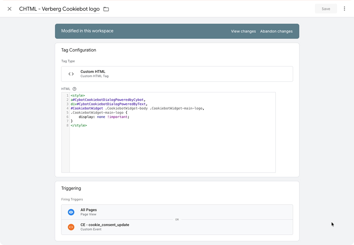Click the closing '</style>' code line
The width and height of the screenshot is (354, 245).
[x=79, y=125]
